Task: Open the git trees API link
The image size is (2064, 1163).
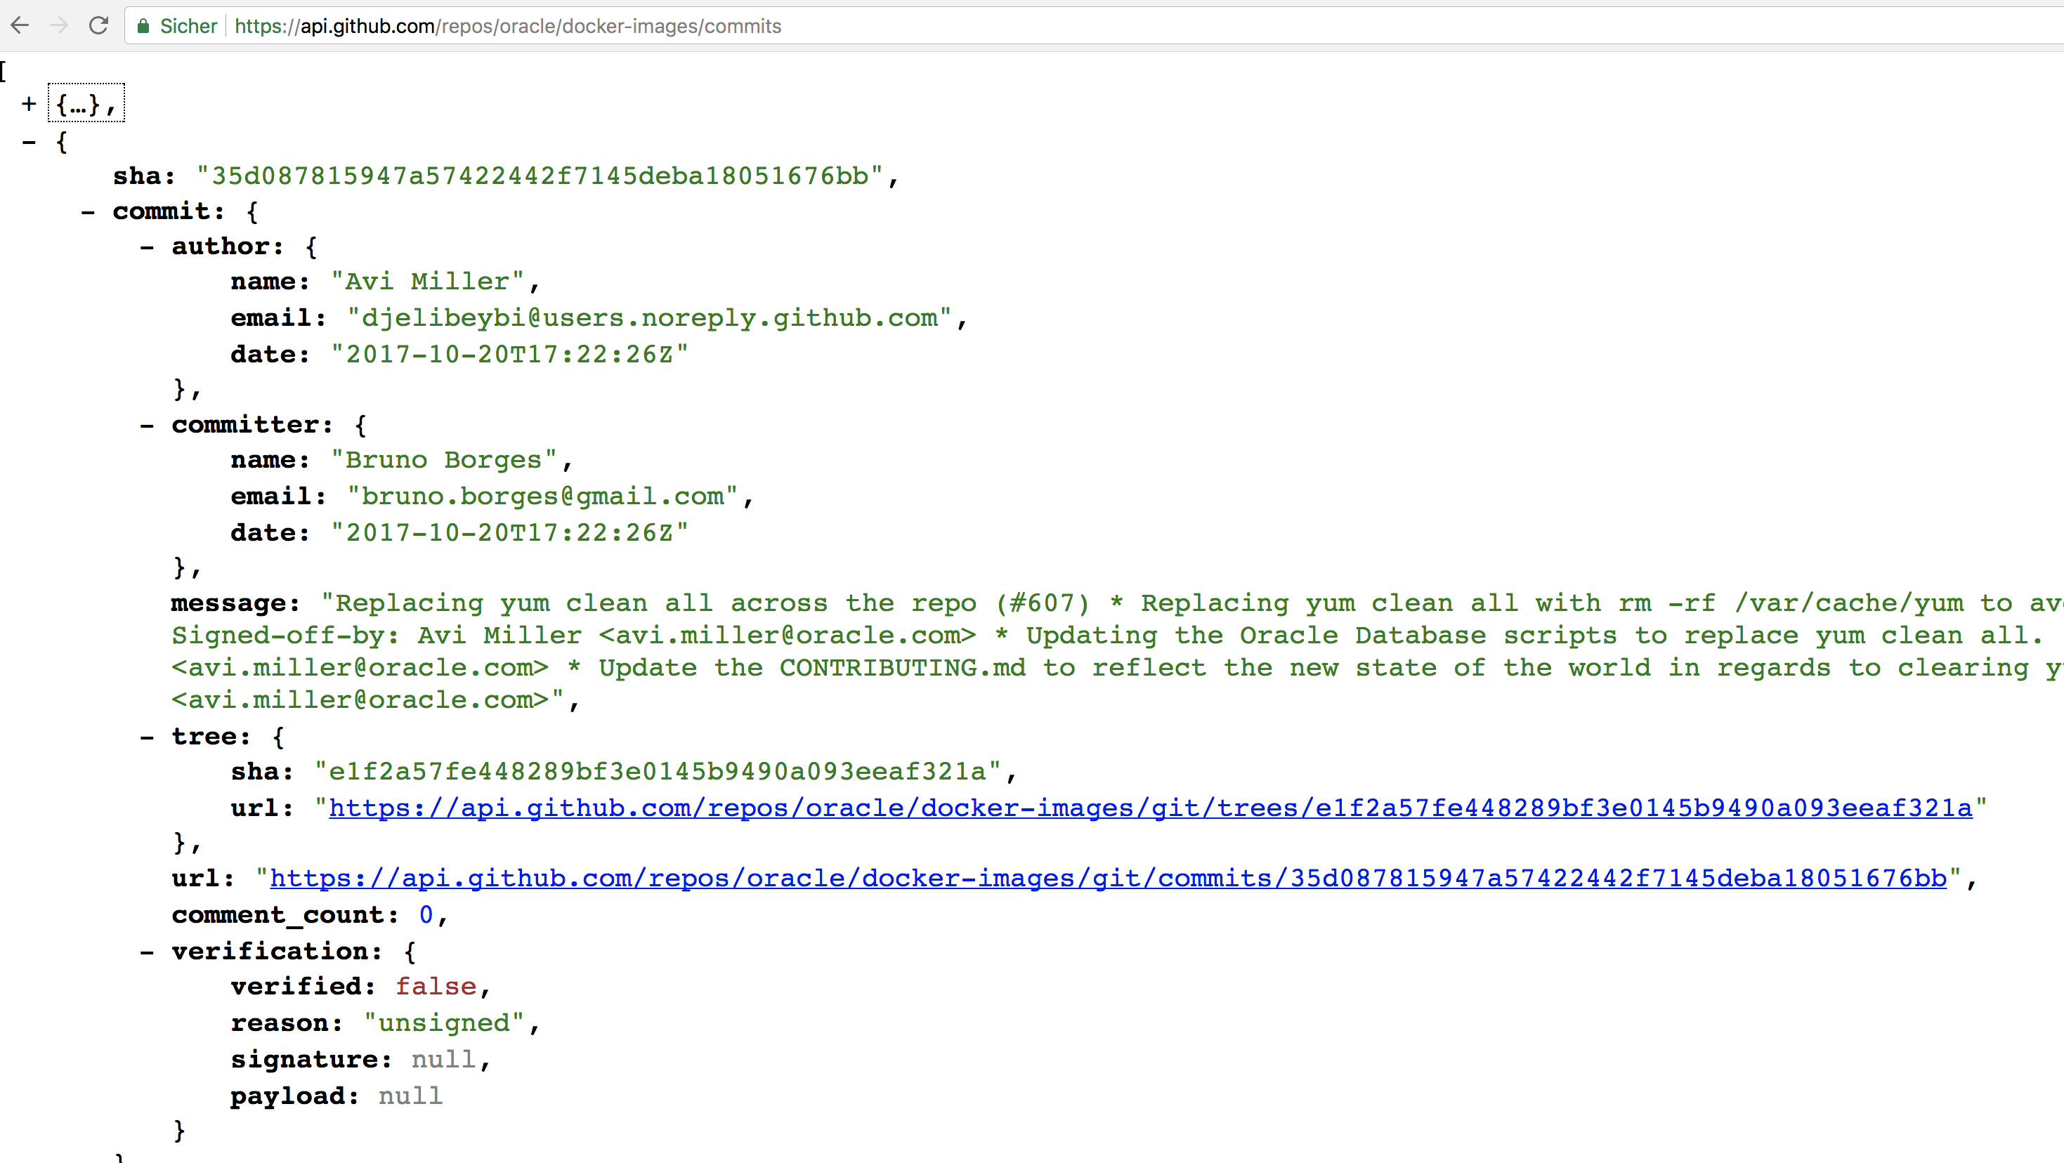Action: (1150, 808)
